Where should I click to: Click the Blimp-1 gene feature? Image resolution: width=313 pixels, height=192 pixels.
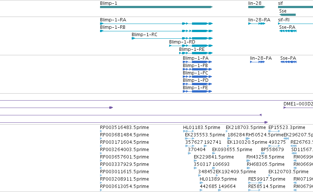156,7
